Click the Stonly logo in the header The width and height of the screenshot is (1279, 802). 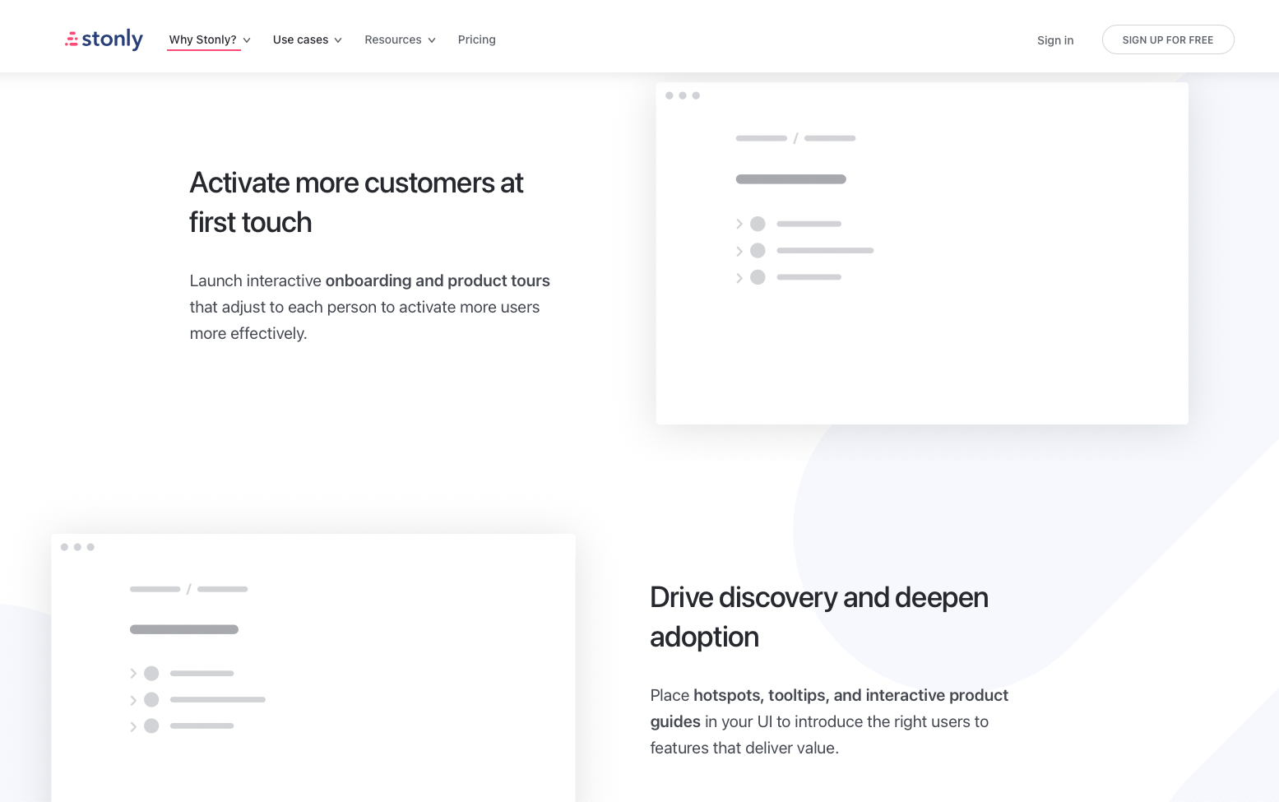tap(104, 39)
